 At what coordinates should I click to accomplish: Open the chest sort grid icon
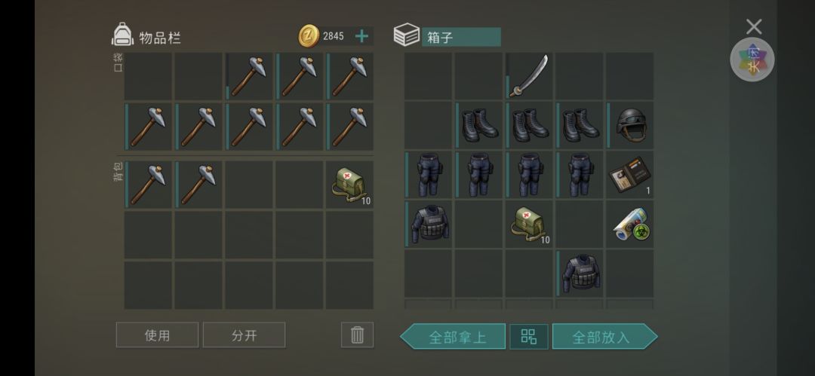tap(528, 337)
